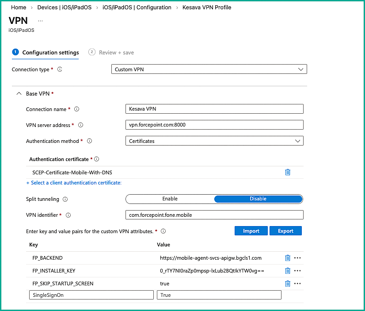
Task: Enable split tunneling
Action: [x=170, y=199]
